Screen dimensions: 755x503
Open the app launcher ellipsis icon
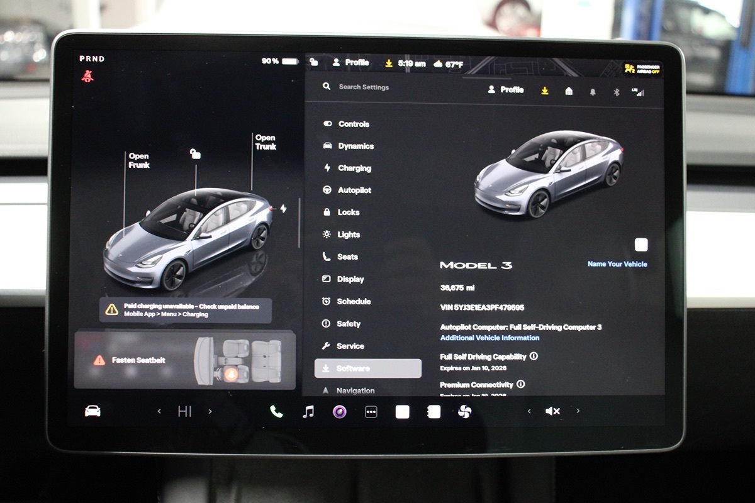(x=371, y=411)
